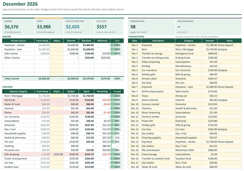The width and height of the screenshot is (244, 171).
Task: Open Vacation fund category cell
Action: (188, 159)
